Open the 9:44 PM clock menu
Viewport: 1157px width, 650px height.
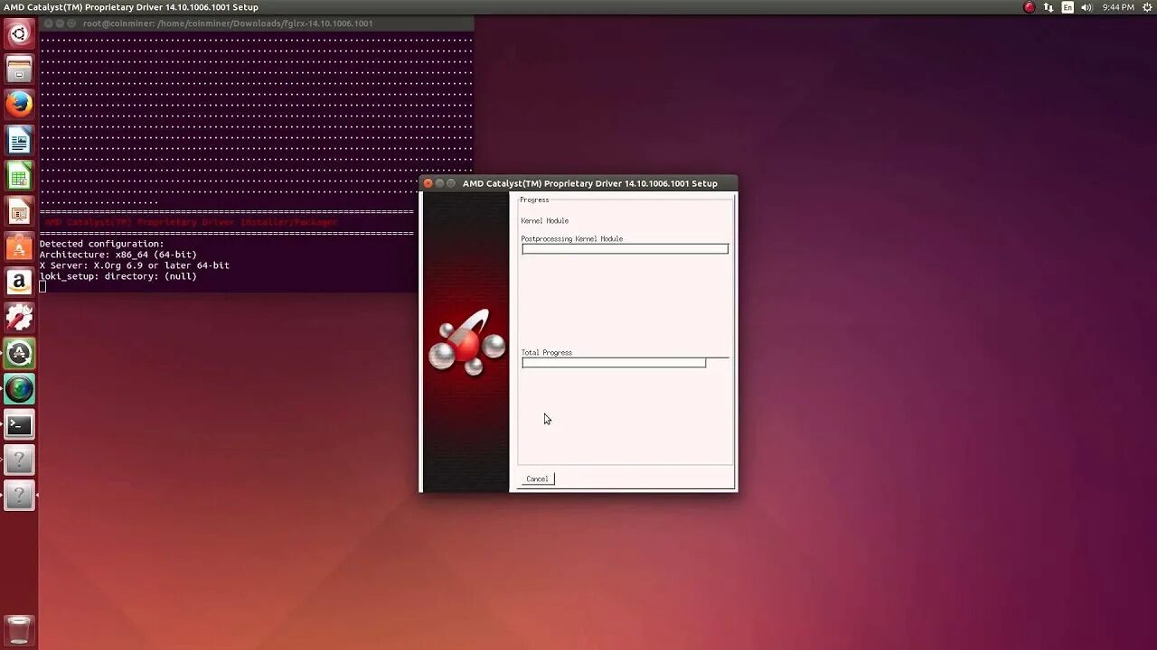[x=1118, y=7]
